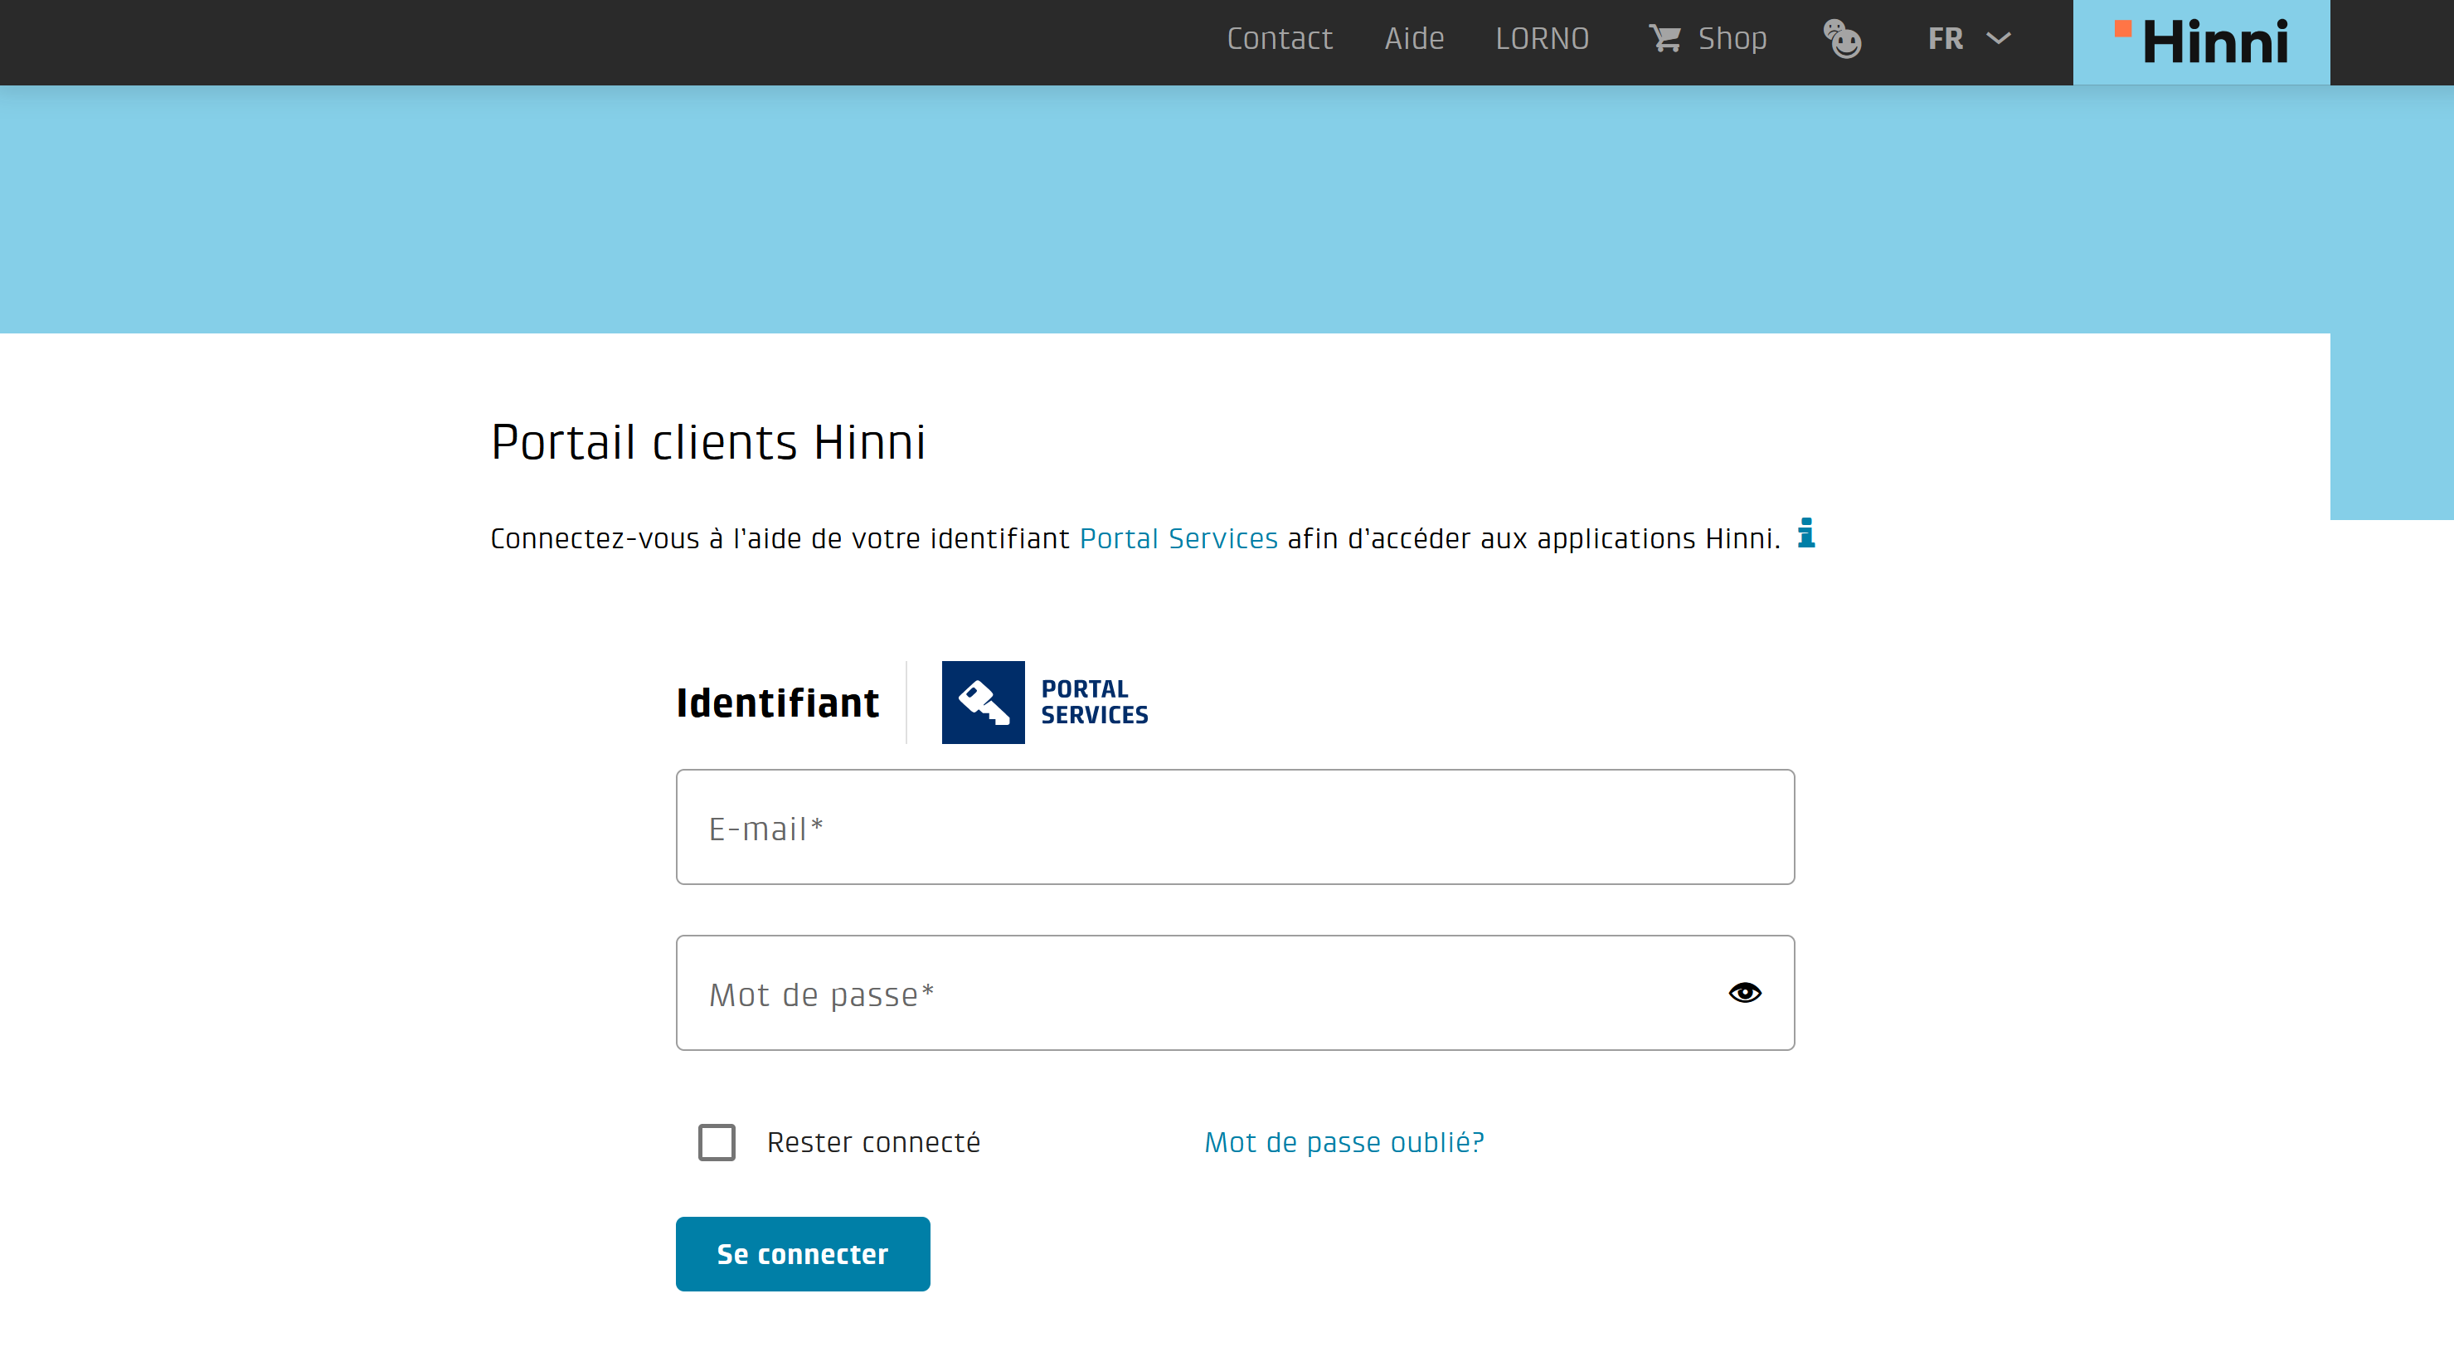Screen dimensions: 2454x1352
Task: Open the FR language selector
Action: click(x=1969, y=39)
